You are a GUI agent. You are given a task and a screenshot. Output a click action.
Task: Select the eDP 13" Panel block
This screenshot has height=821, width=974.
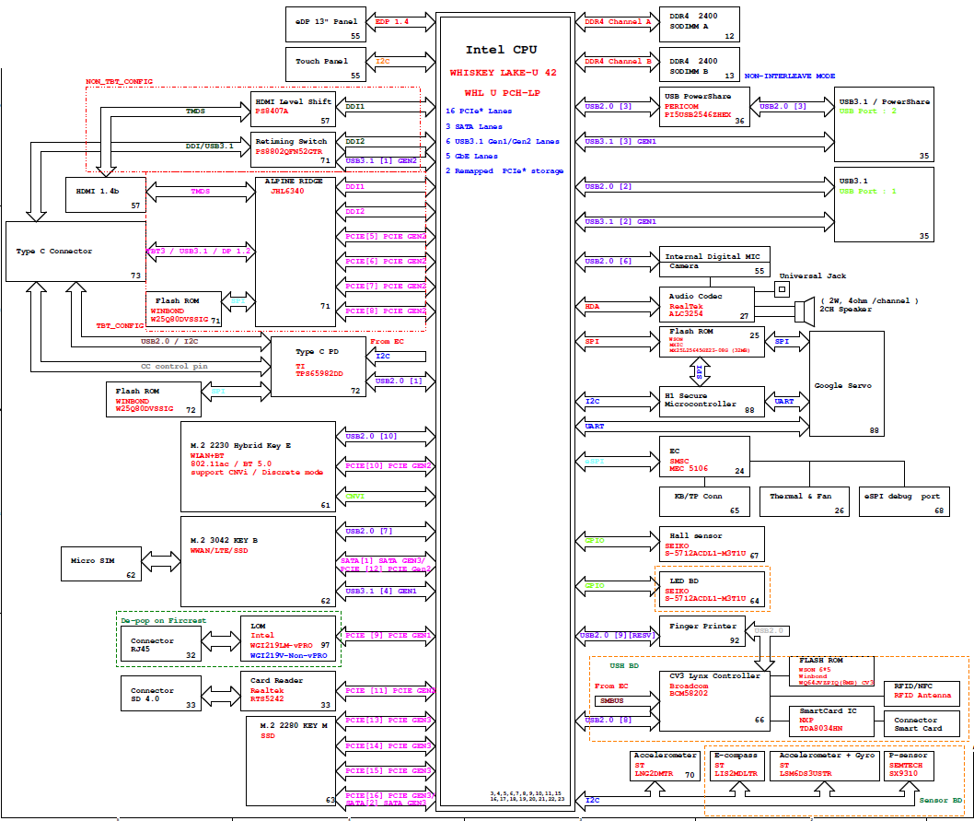(x=326, y=24)
